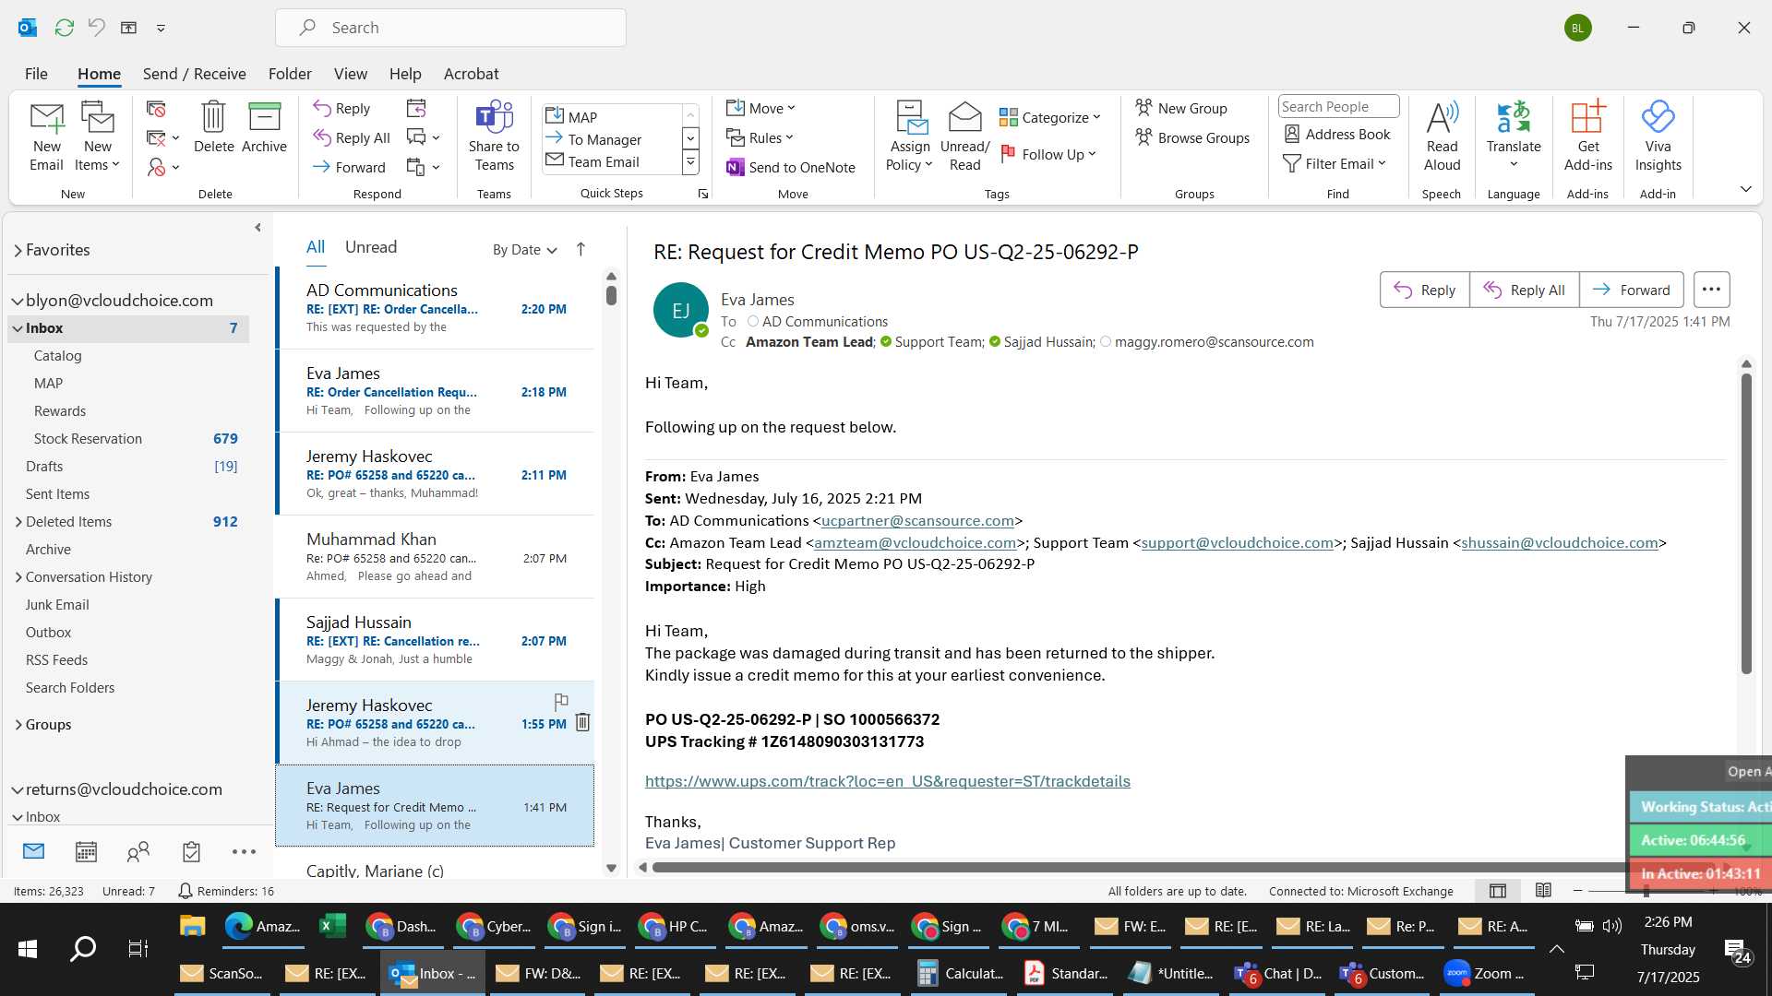Open the Address Book
The width and height of the screenshot is (1772, 996).
(x=1336, y=134)
